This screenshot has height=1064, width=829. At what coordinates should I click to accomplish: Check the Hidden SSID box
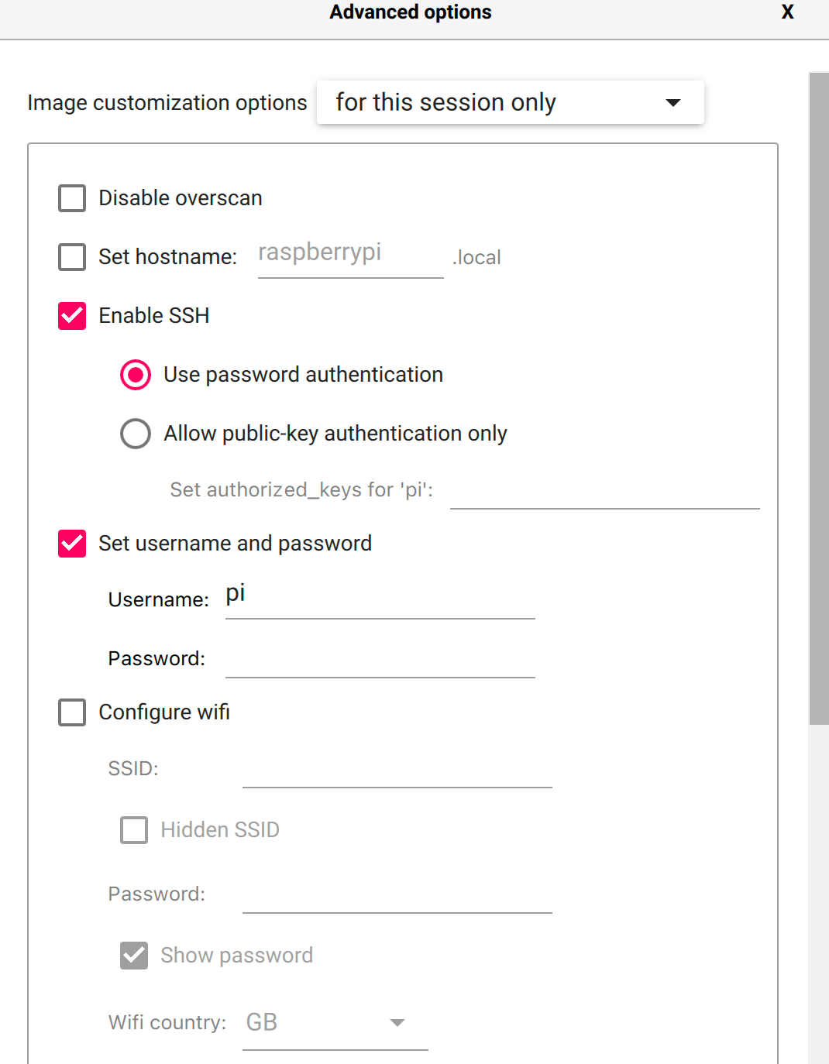click(133, 830)
